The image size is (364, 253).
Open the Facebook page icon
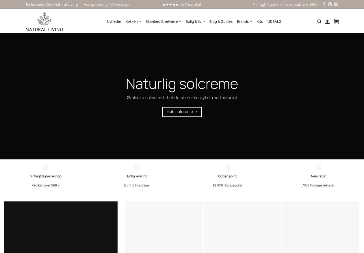(324, 4)
